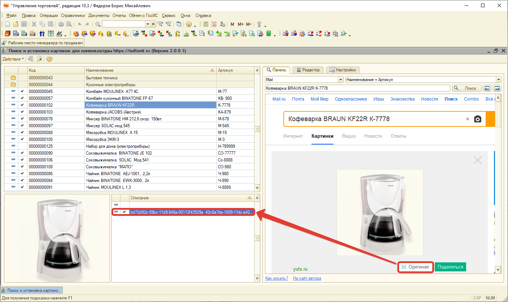
Task: Clear the Mail search query with small x
Action: (468, 119)
